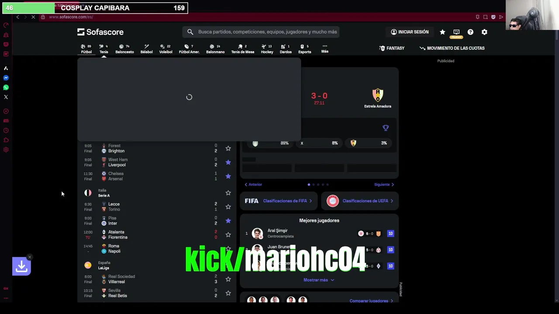
Task: Open the Más sports dropdown
Action: coord(324,48)
